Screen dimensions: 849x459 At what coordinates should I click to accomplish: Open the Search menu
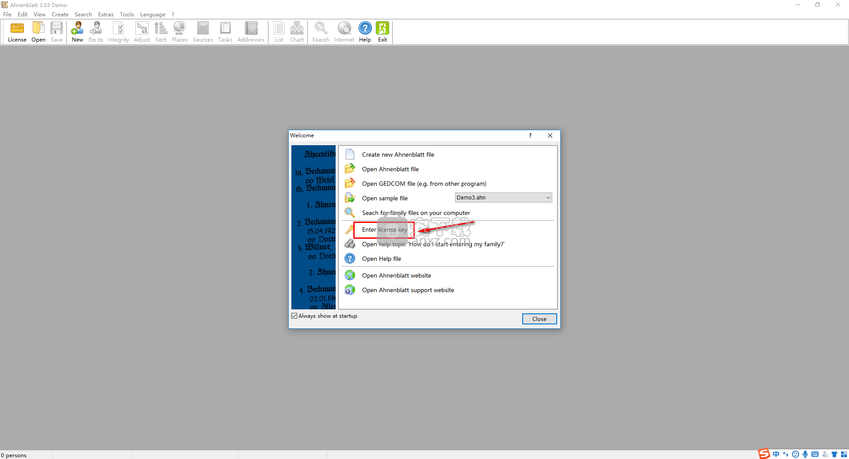[x=83, y=14]
